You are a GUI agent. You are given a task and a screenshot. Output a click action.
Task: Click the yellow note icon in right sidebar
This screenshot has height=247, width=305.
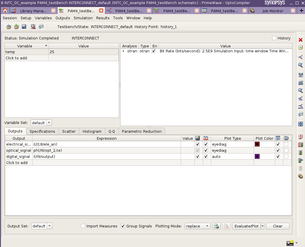tap(301, 47)
